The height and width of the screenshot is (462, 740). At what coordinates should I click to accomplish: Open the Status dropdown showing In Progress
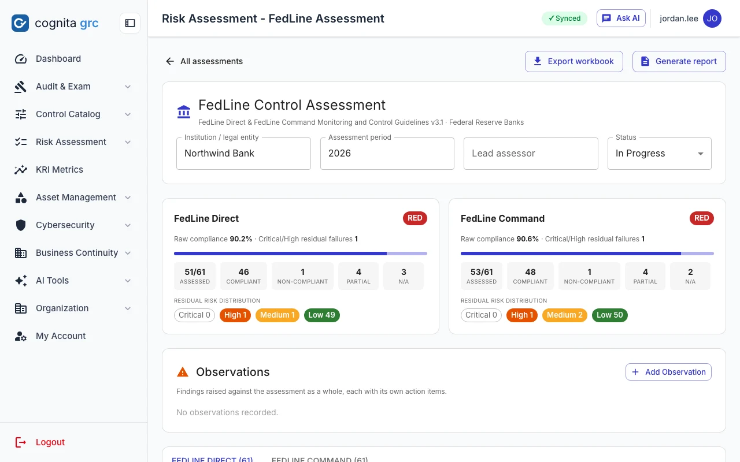[660, 154]
